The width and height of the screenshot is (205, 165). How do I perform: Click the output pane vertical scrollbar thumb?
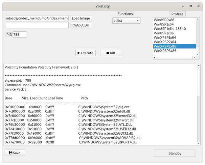(199, 82)
